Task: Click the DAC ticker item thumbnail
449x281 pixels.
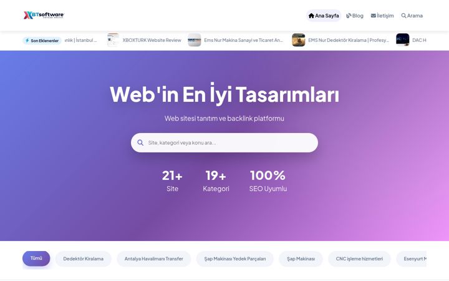Action: click(x=402, y=40)
